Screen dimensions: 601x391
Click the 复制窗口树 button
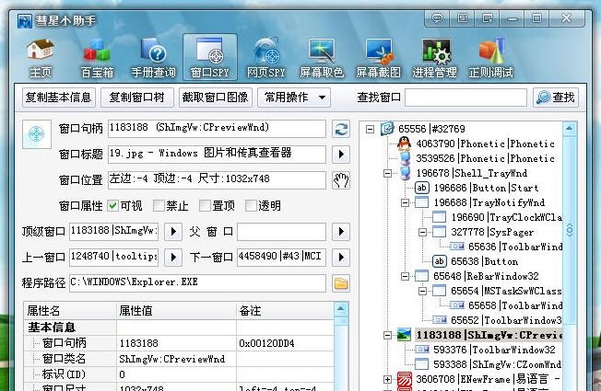pyautogui.click(x=136, y=98)
